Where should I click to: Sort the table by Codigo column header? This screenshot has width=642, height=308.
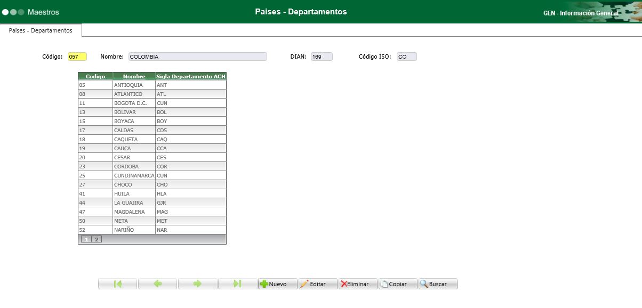(95, 77)
